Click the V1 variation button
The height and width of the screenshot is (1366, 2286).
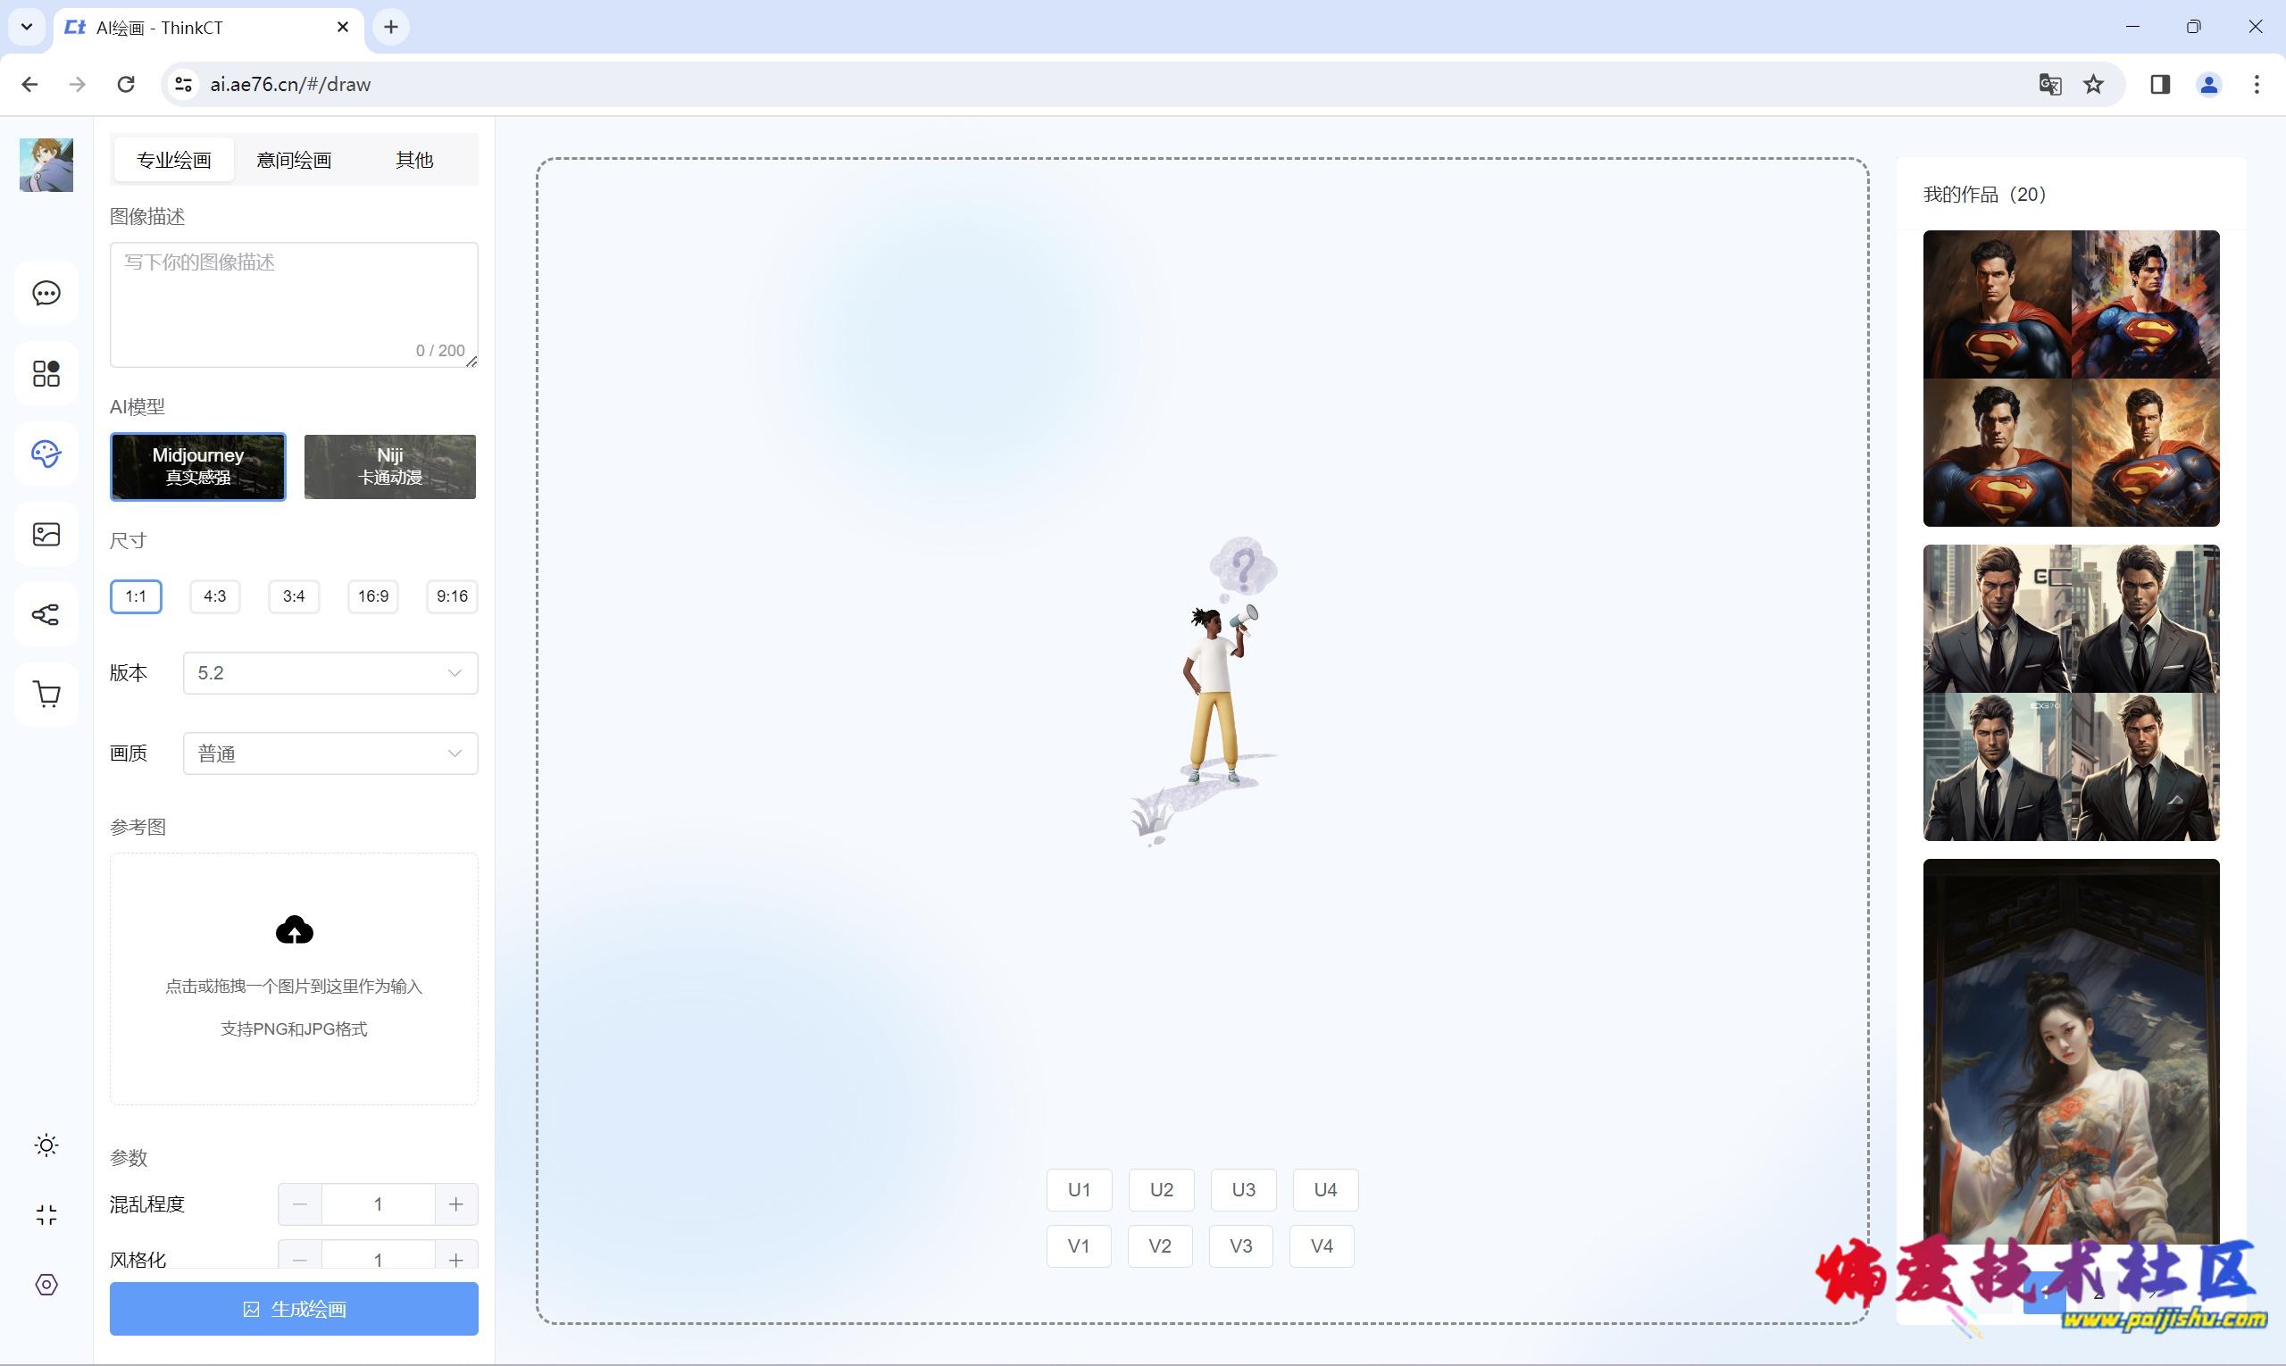[1079, 1246]
